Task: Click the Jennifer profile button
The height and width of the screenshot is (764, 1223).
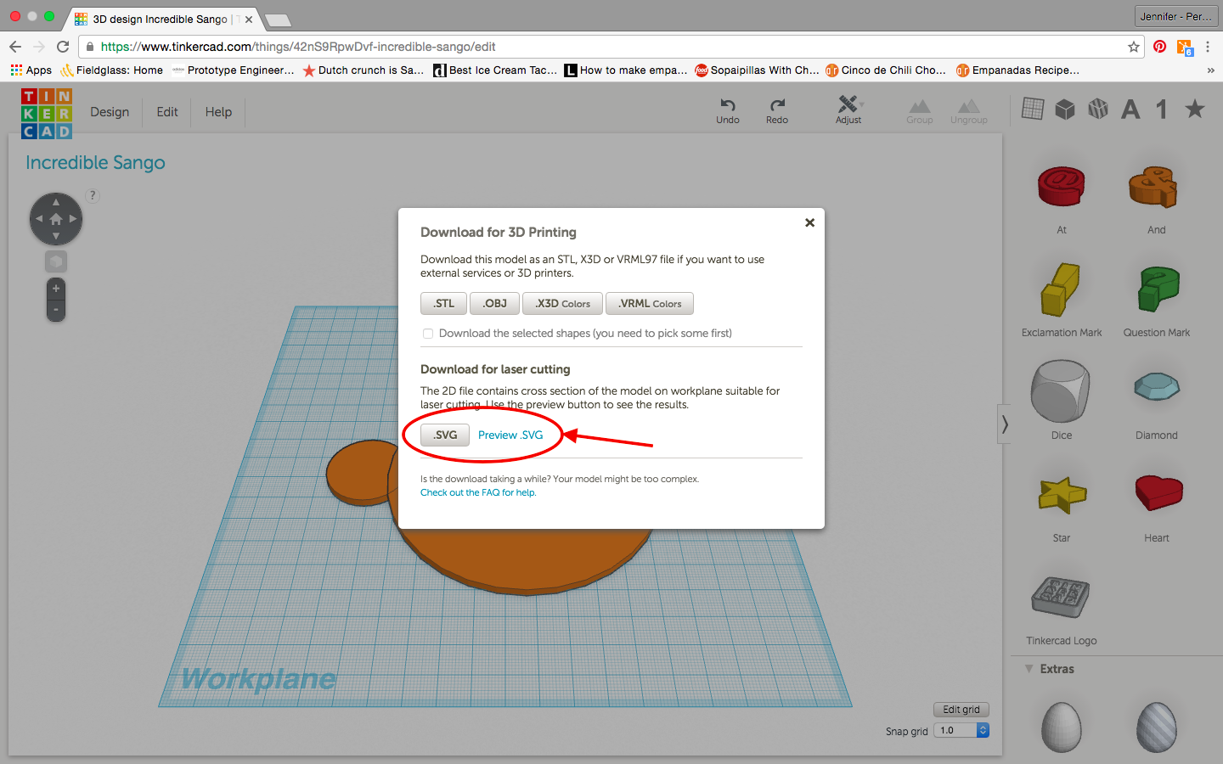Action: coord(1175,16)
